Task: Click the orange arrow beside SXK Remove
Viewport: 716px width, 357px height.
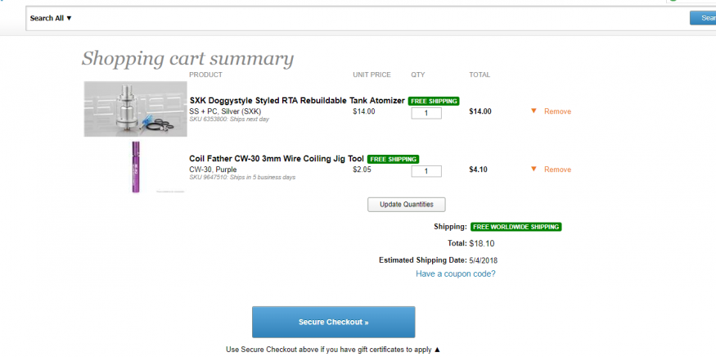Action: tap(534, 111)
